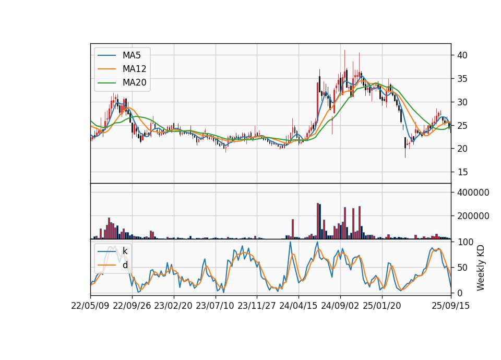Click the KD axis label 0
The image size is (501, 360).
click(x=459, y=293)
